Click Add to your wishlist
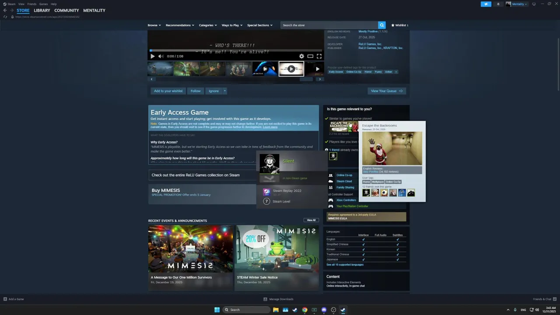560x315 pixels. 168,91
